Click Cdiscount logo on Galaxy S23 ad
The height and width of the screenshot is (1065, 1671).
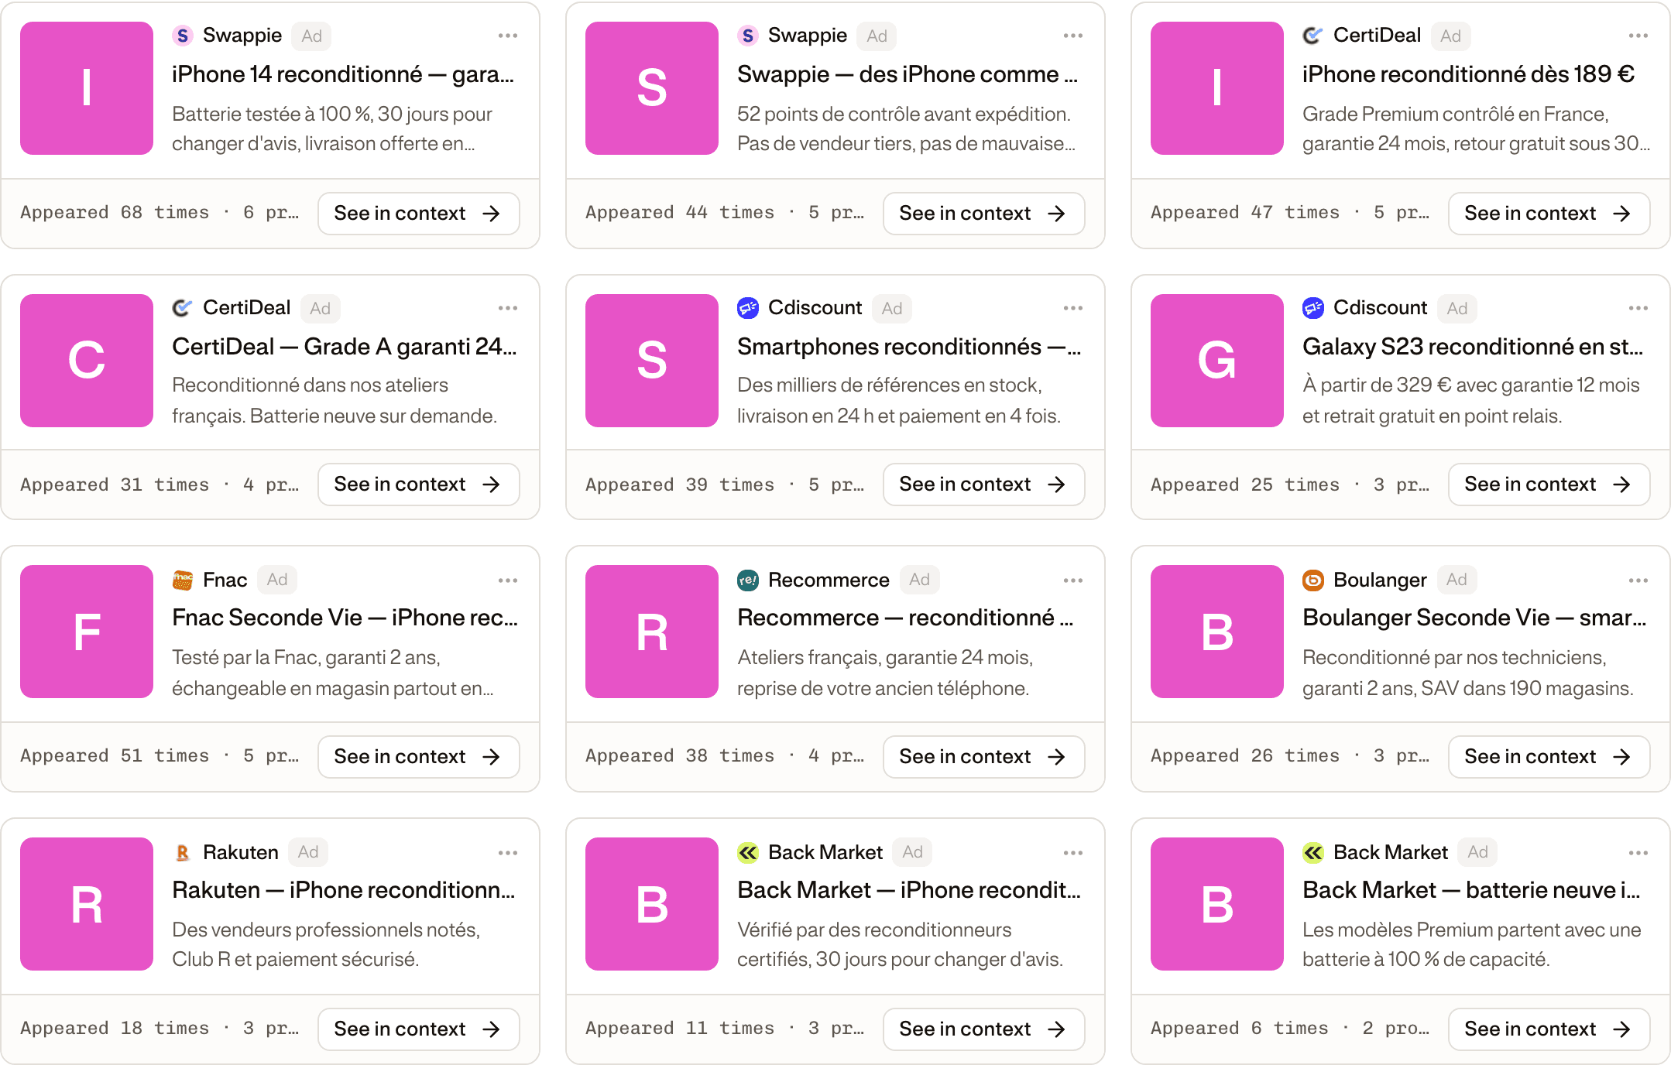pos(1313,308)
